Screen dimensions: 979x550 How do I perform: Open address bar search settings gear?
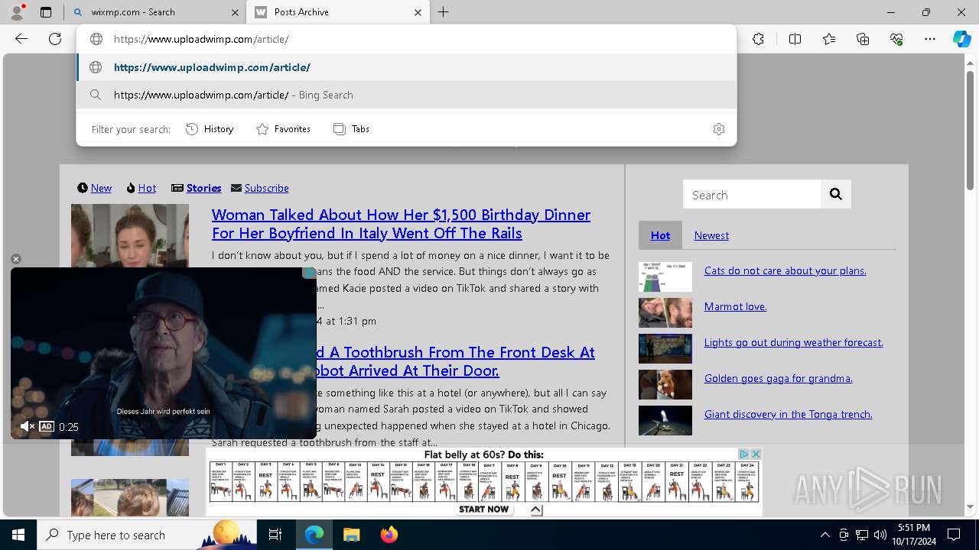coord(718,129)
